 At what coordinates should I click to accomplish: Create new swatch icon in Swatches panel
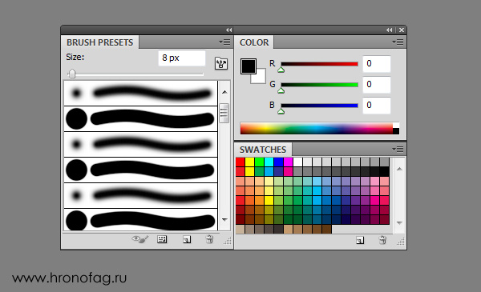click(x=360, y=240)
